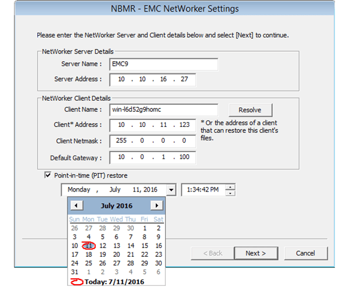
Task: Click July 2016 calendar title
Action: pyautogui.click(x=117, y=206)
